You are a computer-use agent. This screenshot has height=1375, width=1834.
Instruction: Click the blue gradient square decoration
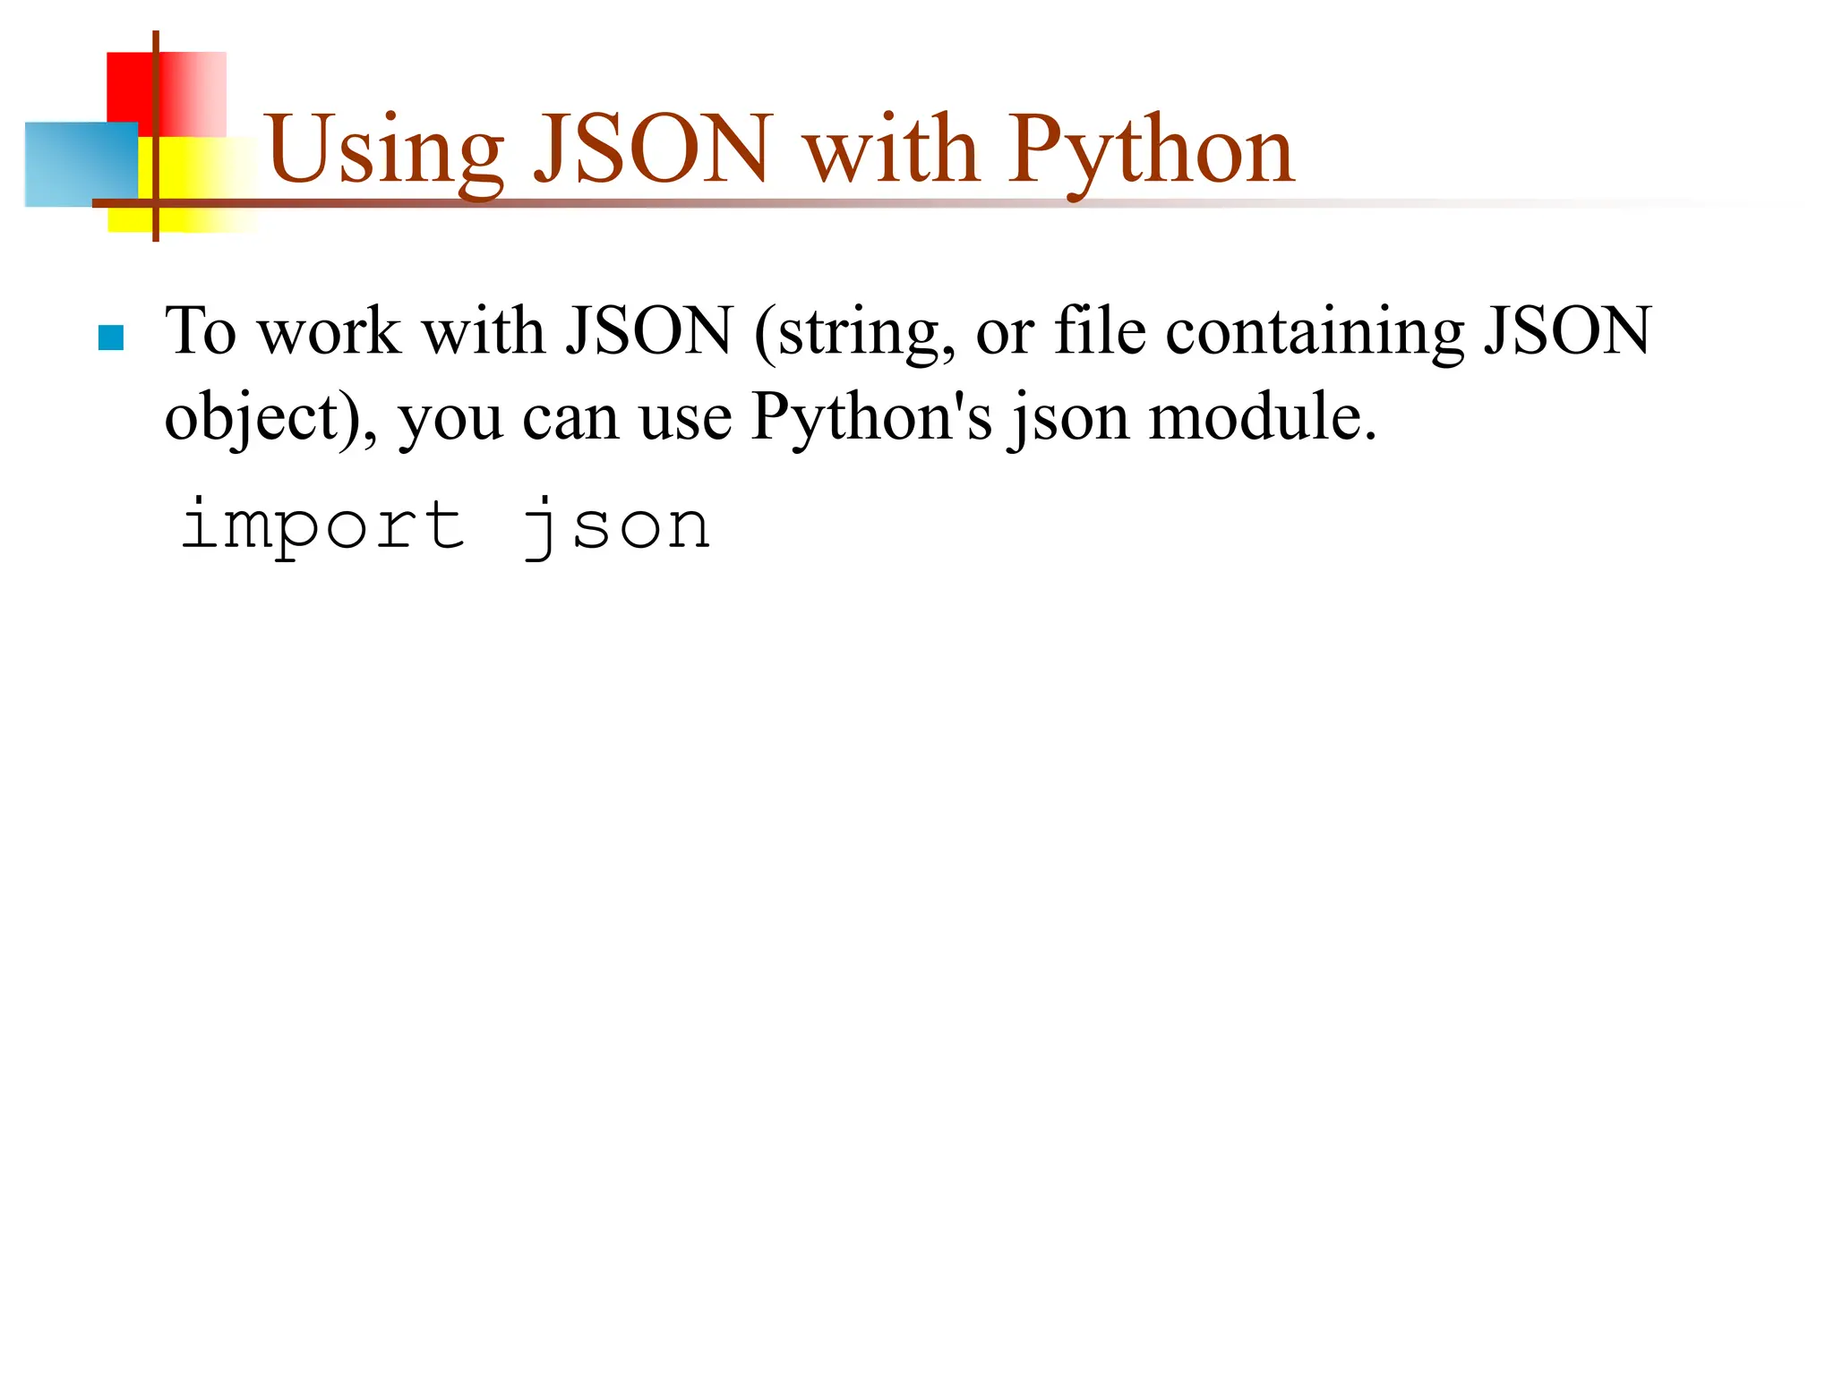pos(79,165)
